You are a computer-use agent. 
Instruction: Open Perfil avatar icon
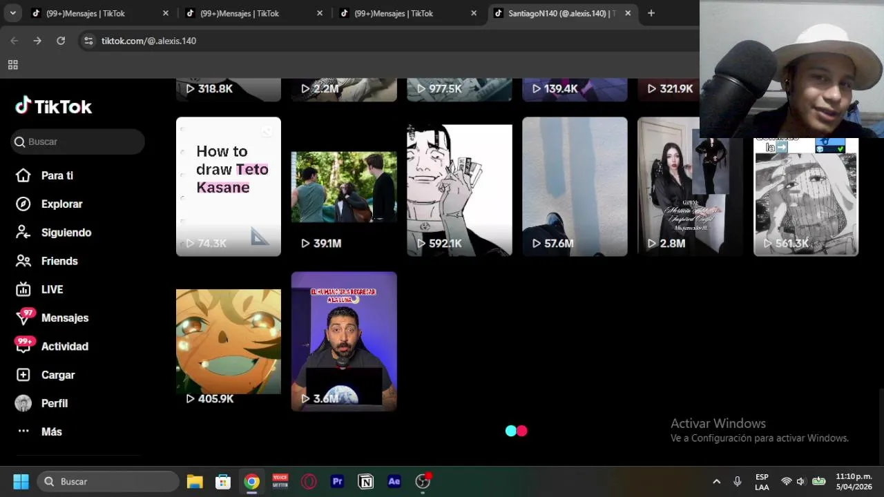pyautogui.click(x=23, y=403)
